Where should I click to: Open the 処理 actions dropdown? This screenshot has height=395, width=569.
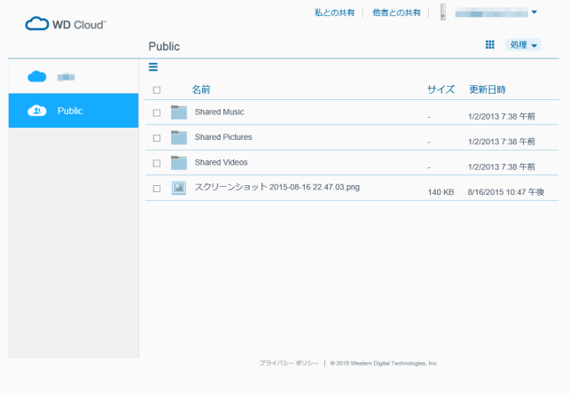[x=523, y=45]
